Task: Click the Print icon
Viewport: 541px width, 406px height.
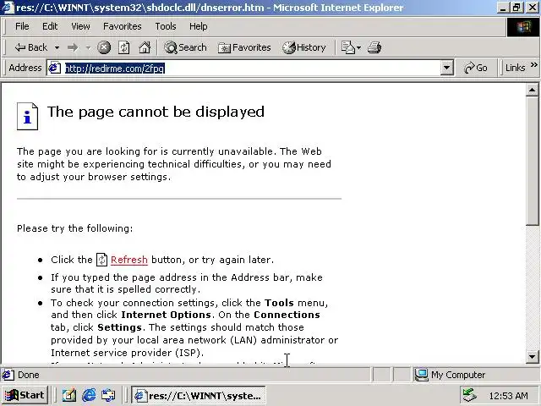Action: pyautogui.click(x=374, y=47)
